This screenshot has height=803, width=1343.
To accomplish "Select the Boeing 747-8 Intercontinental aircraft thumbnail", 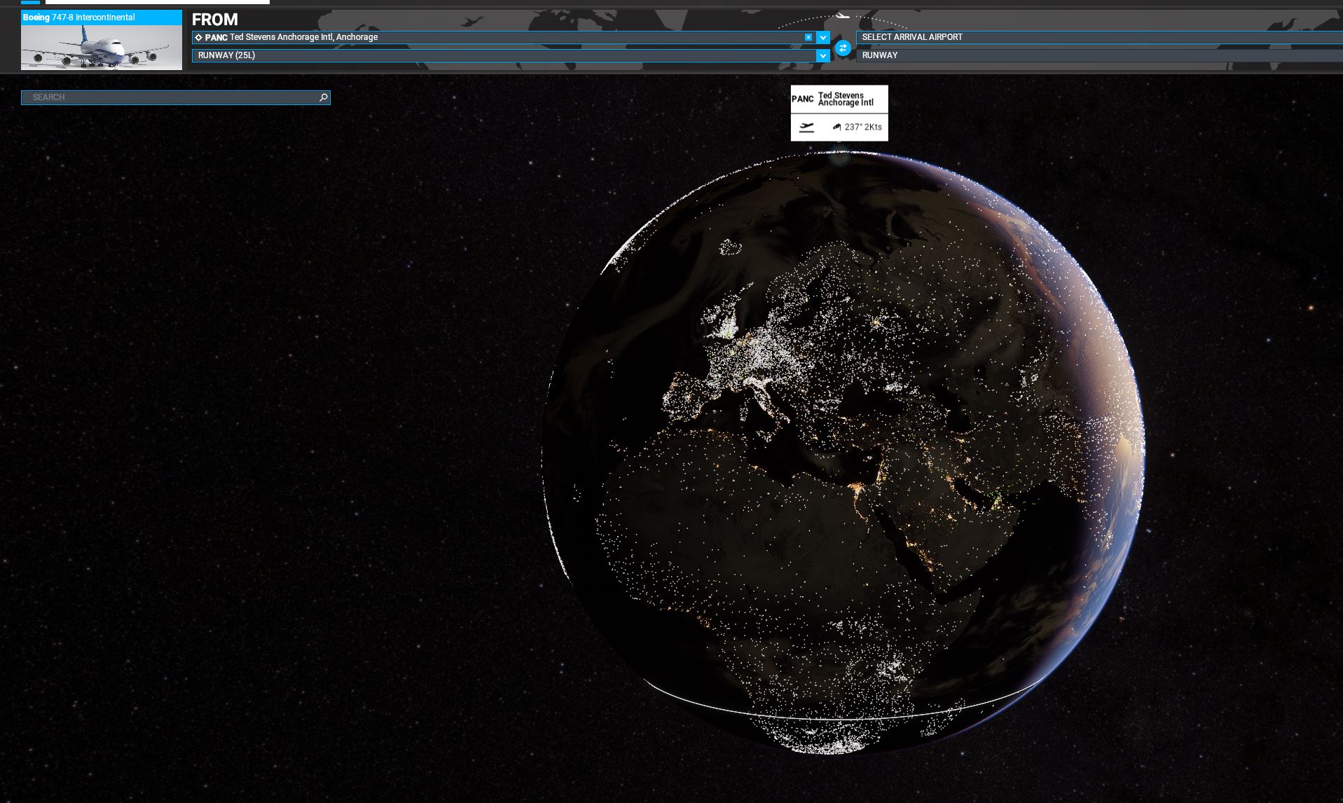I will pos(102,40).
